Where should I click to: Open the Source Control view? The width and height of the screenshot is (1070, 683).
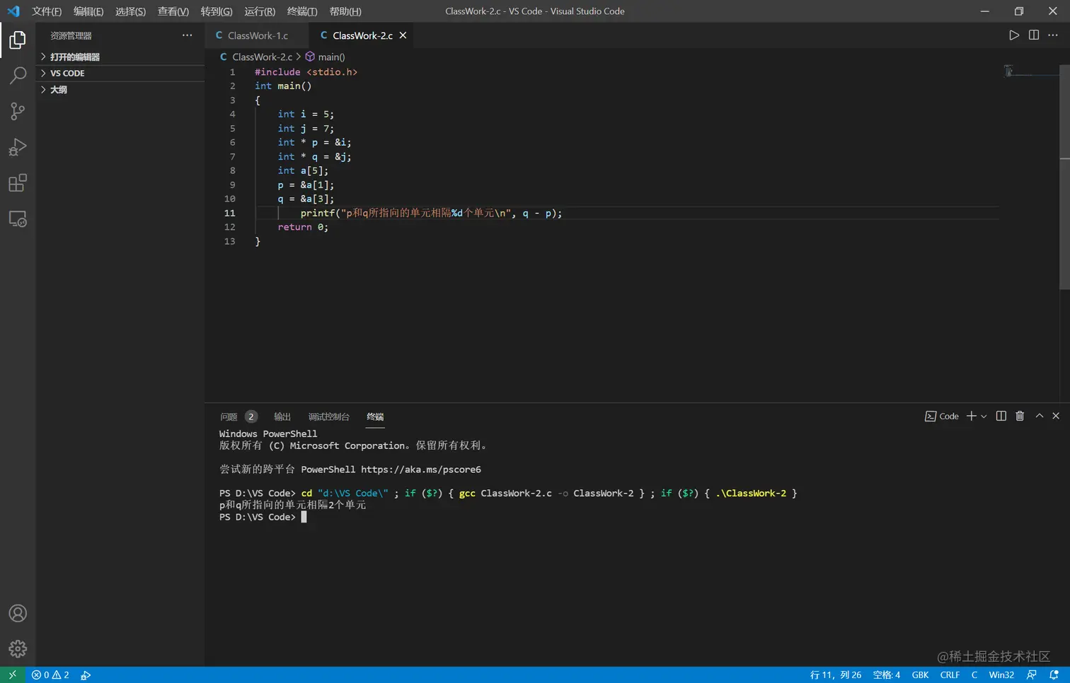(18, 111)
